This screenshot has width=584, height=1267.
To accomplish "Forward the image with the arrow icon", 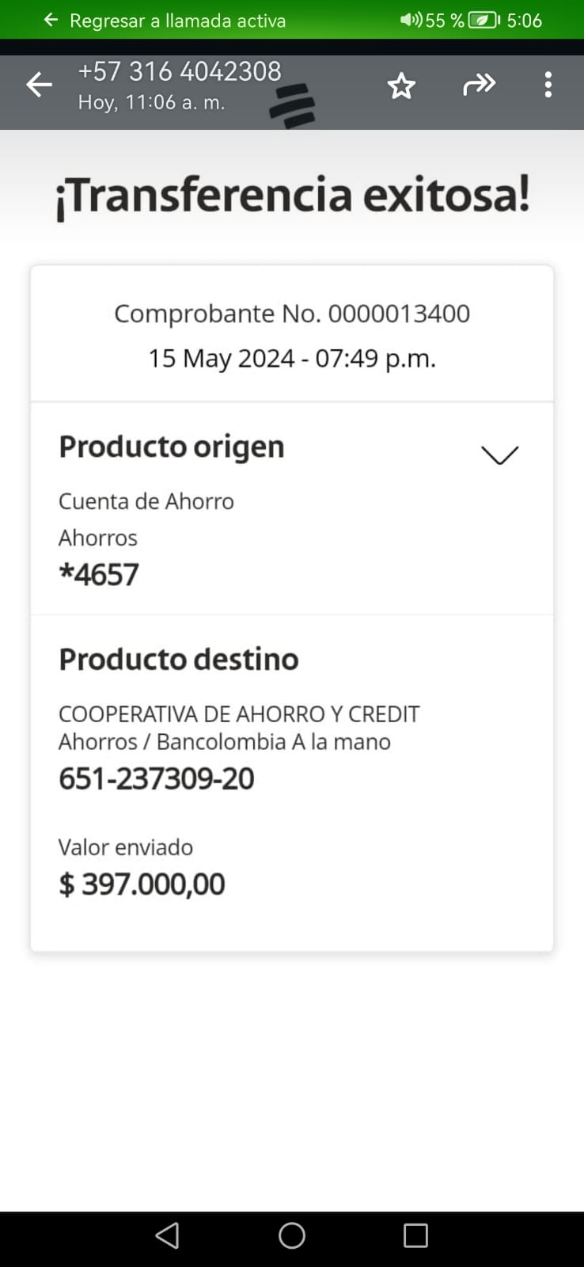I will 479,85.
